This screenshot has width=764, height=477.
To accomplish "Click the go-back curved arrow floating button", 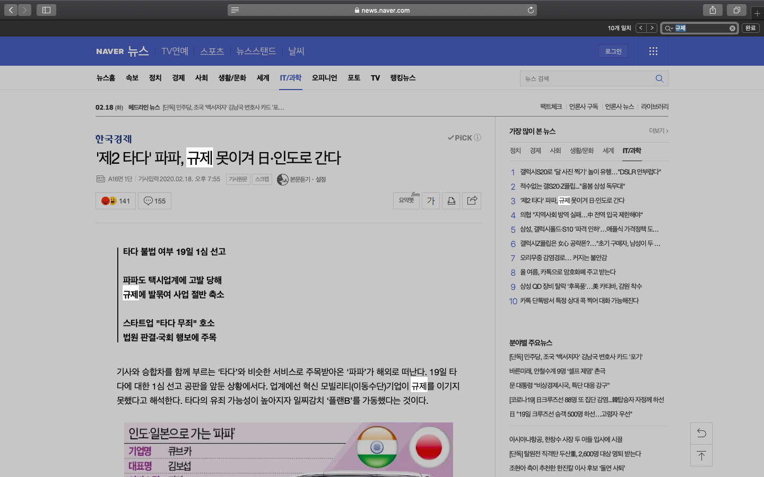I will click(x=701, y=434).
